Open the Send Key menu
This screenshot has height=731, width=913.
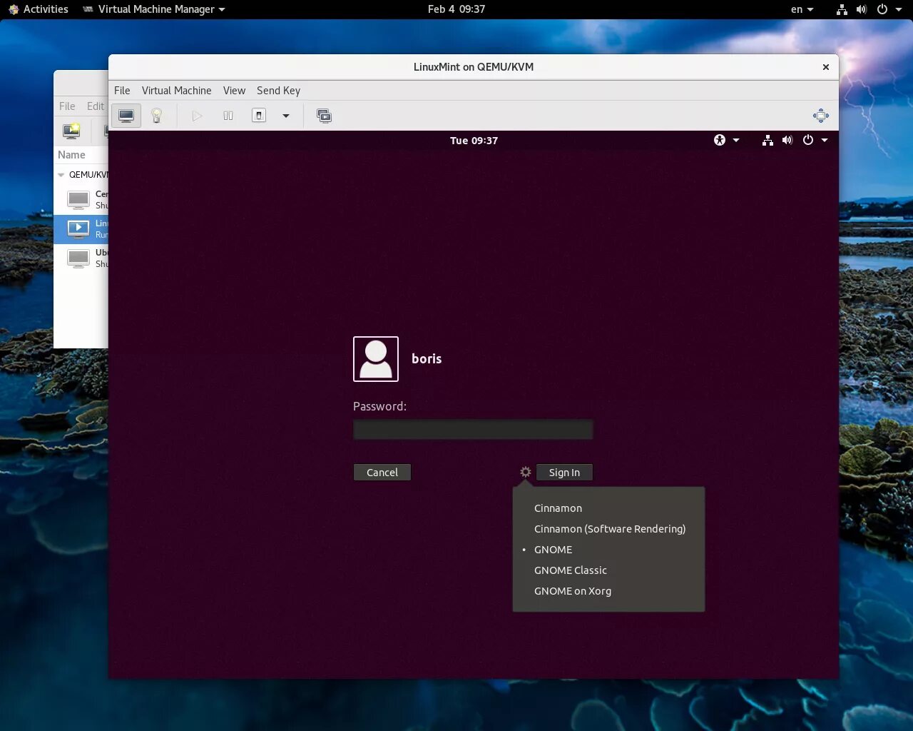(278, 91)
